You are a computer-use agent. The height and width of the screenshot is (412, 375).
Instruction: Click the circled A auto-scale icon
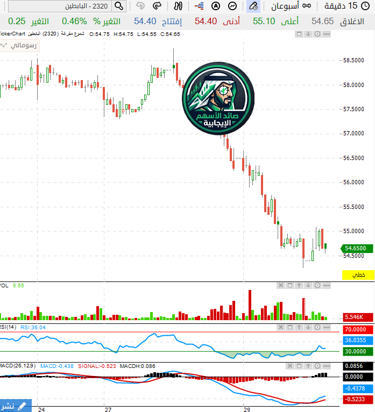tap(216, 6)
